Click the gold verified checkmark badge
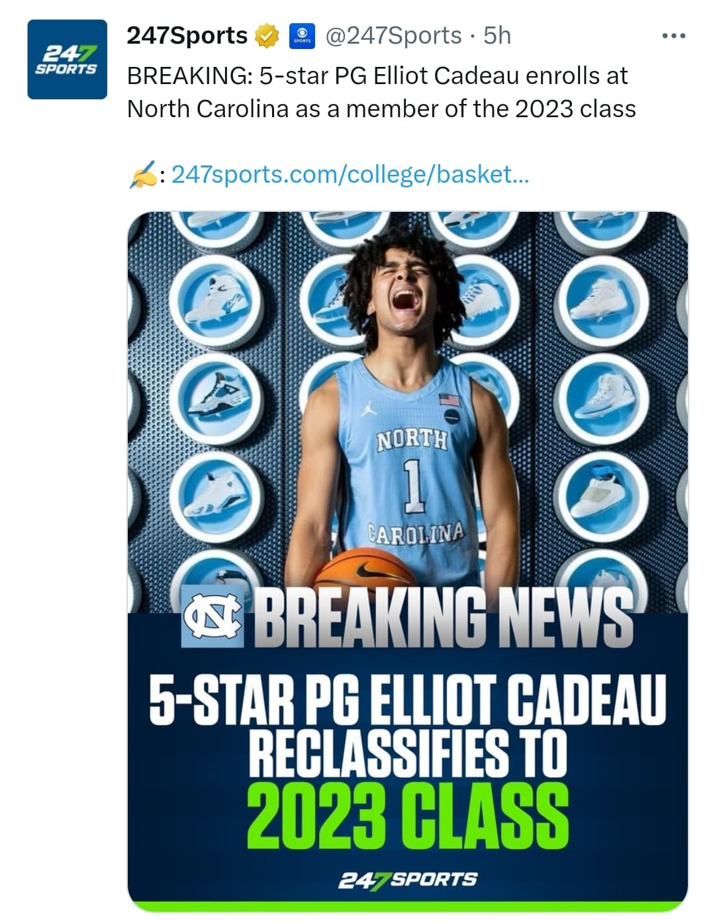715x923 pixels. tap(267, 36)
